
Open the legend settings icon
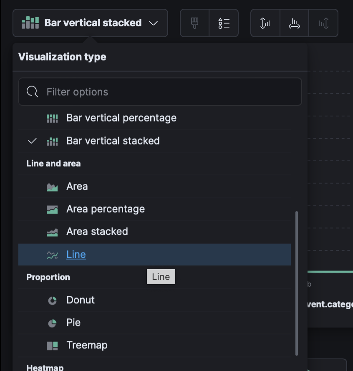click(x=224, y=23)
